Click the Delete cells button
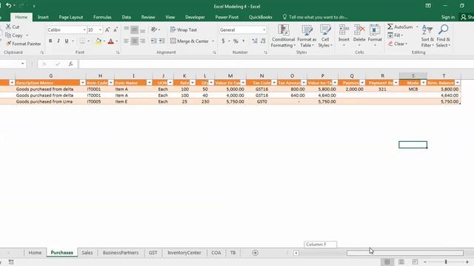 coord(359,35)
